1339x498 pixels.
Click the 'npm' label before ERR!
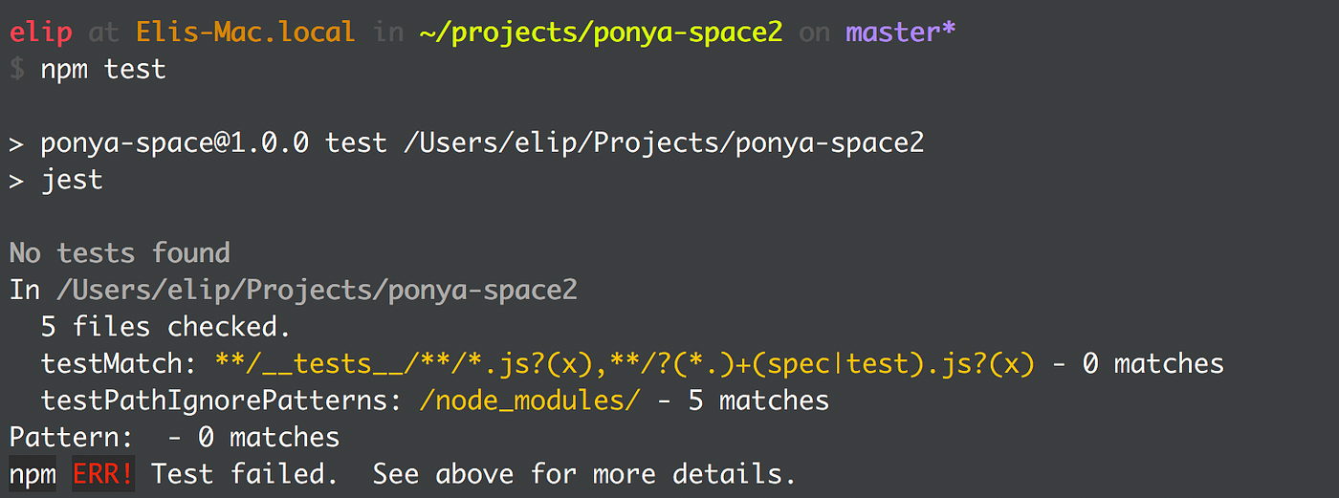[x=33, y=474]
